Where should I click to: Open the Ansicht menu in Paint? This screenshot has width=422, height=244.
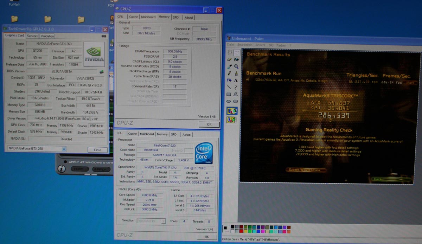tap(260, 45)
